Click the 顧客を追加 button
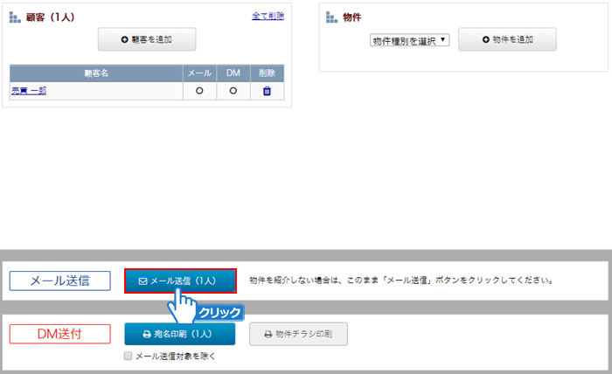Viewport: 612px width, 374px height. click(x=147, y=39)
